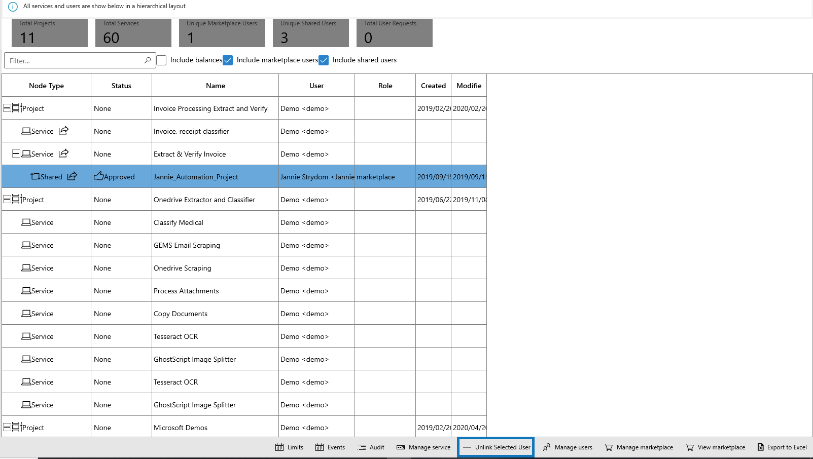This screenshot has height=459, width=813.
Task: Open the Limits option
Action: [x=289, y=447]
